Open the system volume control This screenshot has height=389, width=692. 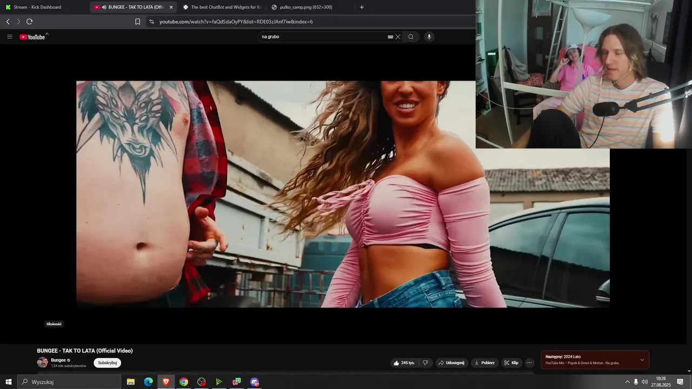pos(644,382)
